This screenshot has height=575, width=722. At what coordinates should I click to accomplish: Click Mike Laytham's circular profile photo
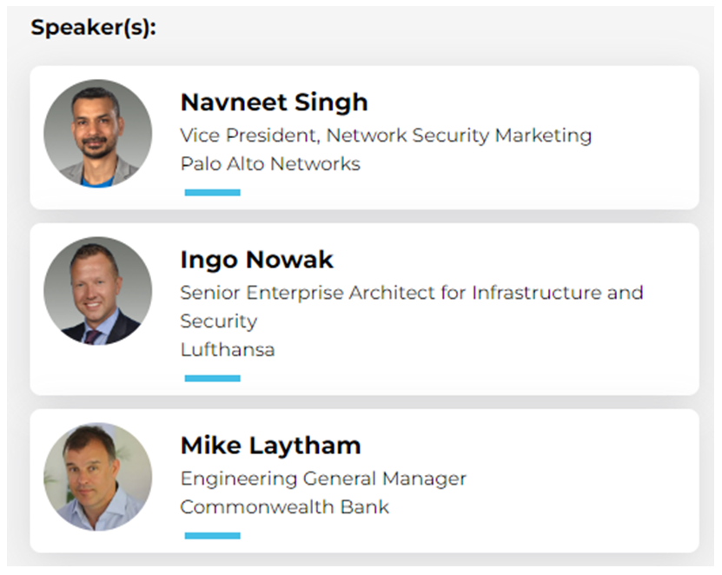point(97,477)
